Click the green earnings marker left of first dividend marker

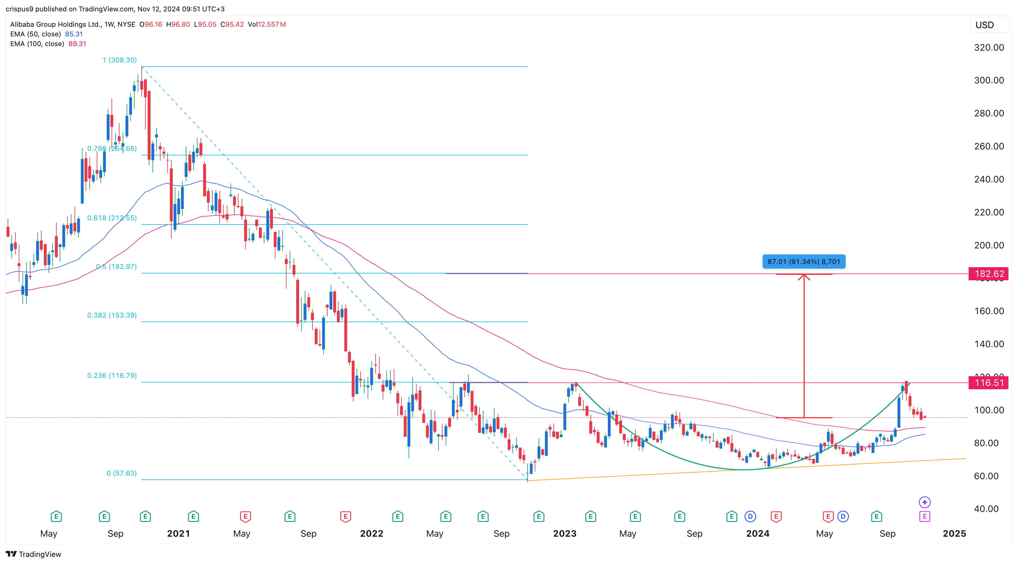tap(732, 516)
